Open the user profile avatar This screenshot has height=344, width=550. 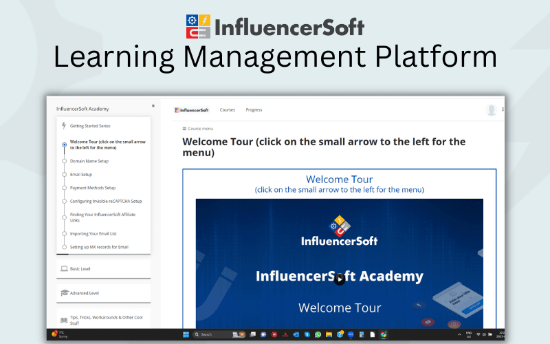pos(492,110)
